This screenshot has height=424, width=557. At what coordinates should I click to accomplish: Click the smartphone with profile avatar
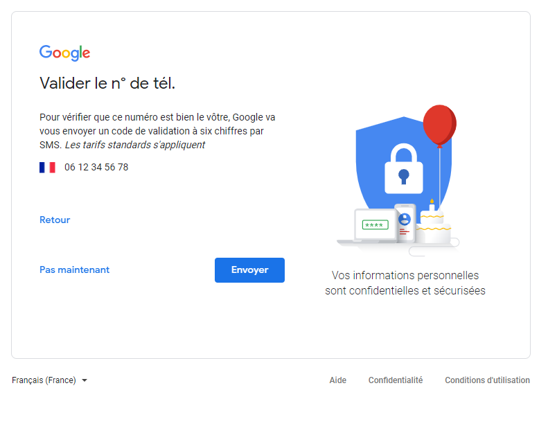click(405, 222)
